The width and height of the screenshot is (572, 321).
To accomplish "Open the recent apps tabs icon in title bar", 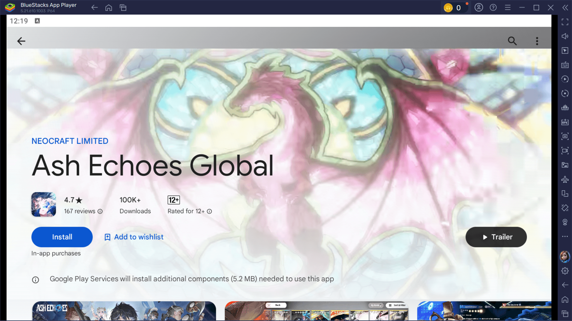I will coord(123,8).
